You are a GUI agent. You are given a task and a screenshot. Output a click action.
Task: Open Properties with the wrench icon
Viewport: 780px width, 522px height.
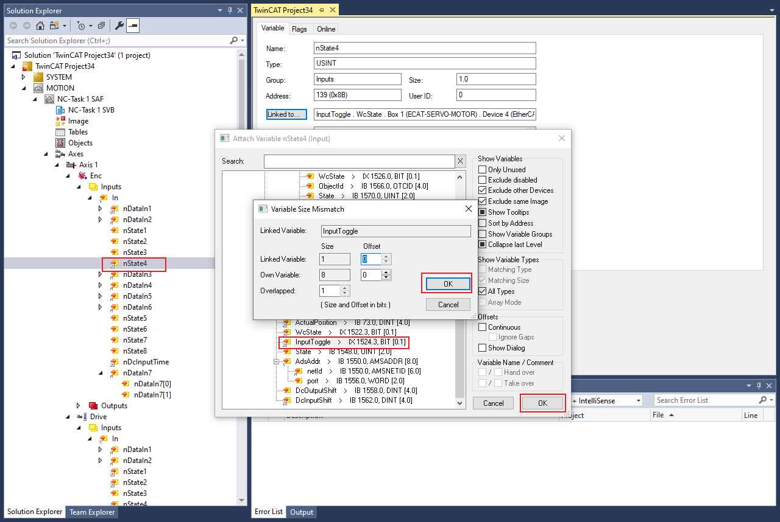click(x=119, y=26)
